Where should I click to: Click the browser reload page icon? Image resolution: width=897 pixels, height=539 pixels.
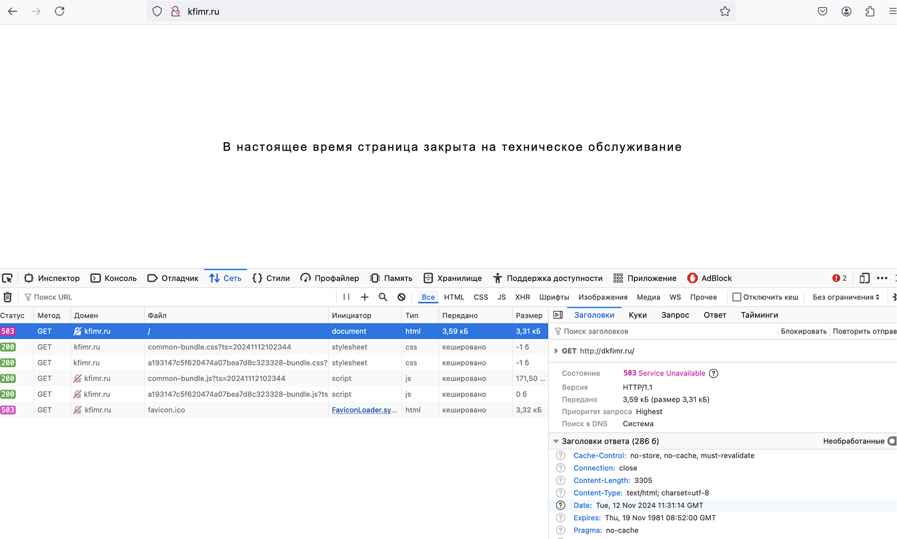[59, 11]
